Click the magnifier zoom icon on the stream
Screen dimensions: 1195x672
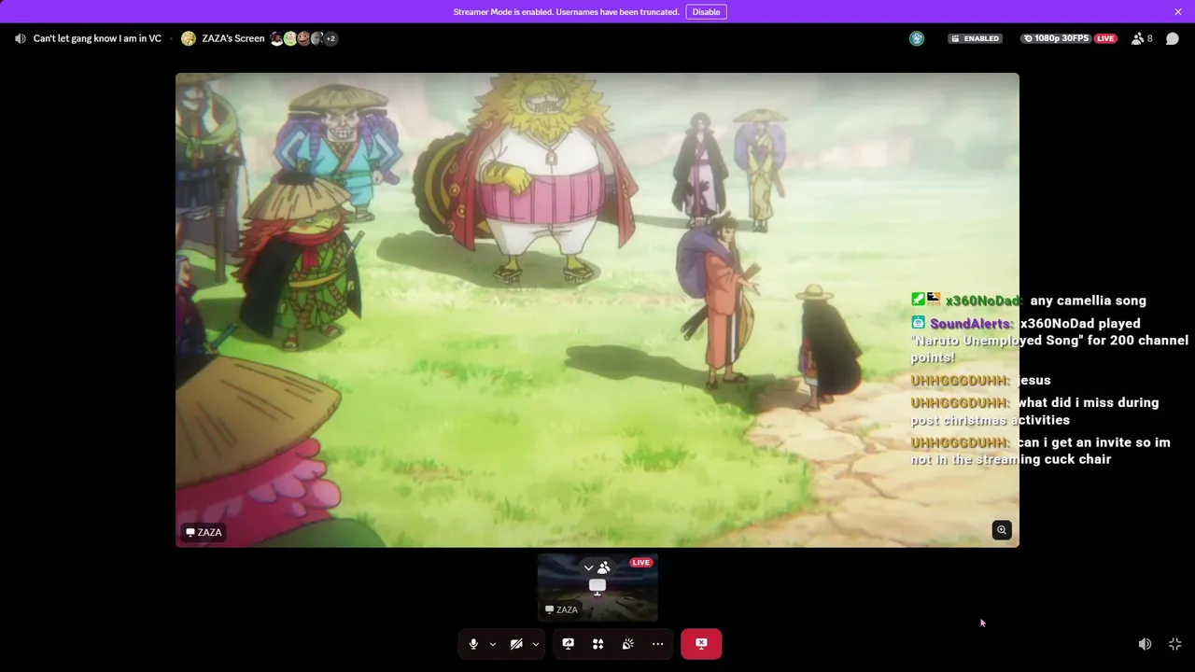point(1002,530)
